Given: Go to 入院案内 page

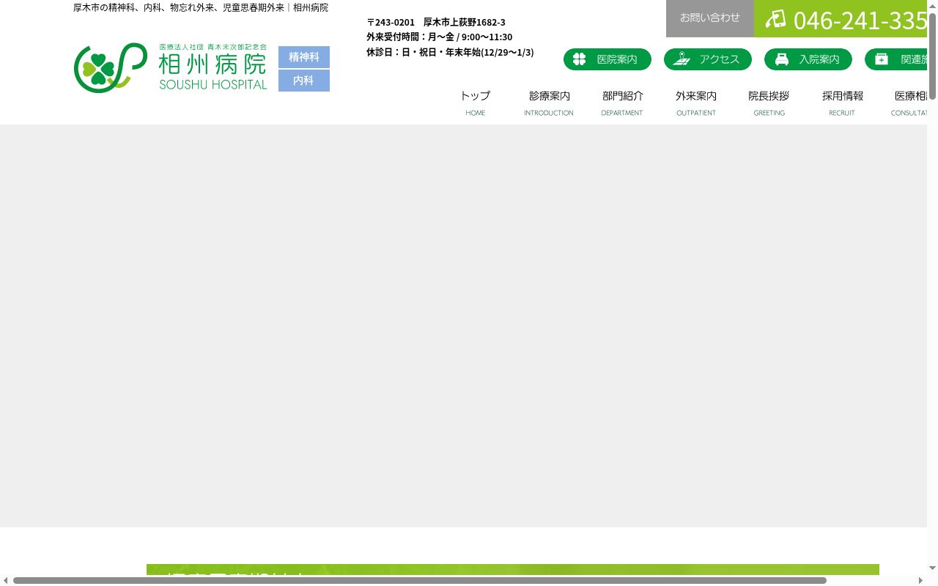Looking at the screenshot, I should pyautogui.click(x=808, y=59).
